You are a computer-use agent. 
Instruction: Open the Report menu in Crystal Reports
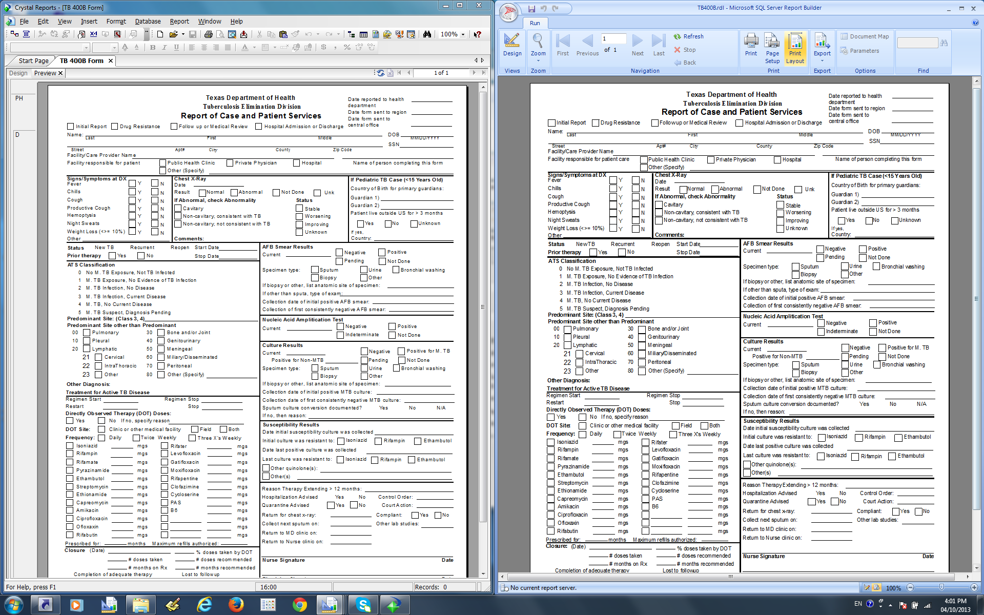tap(179, 22)
